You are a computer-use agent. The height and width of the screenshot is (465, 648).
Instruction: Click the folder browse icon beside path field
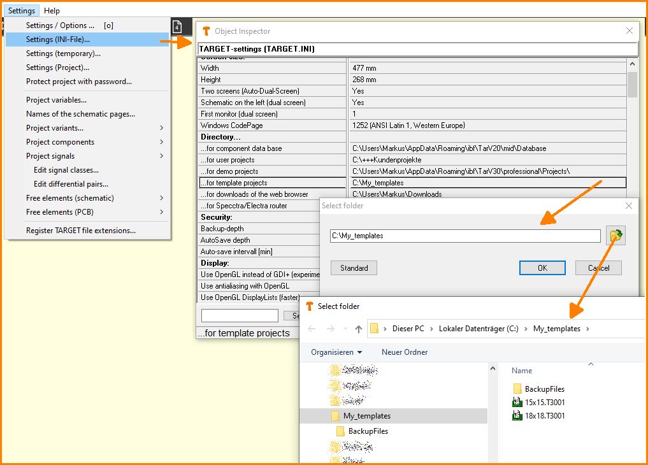tap(616, 236)
